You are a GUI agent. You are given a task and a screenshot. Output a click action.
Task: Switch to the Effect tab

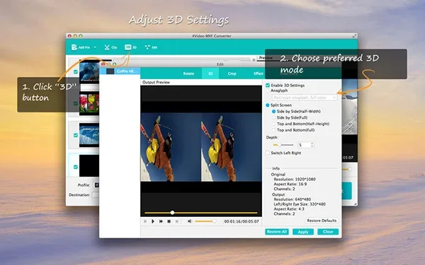click(258, 73)
